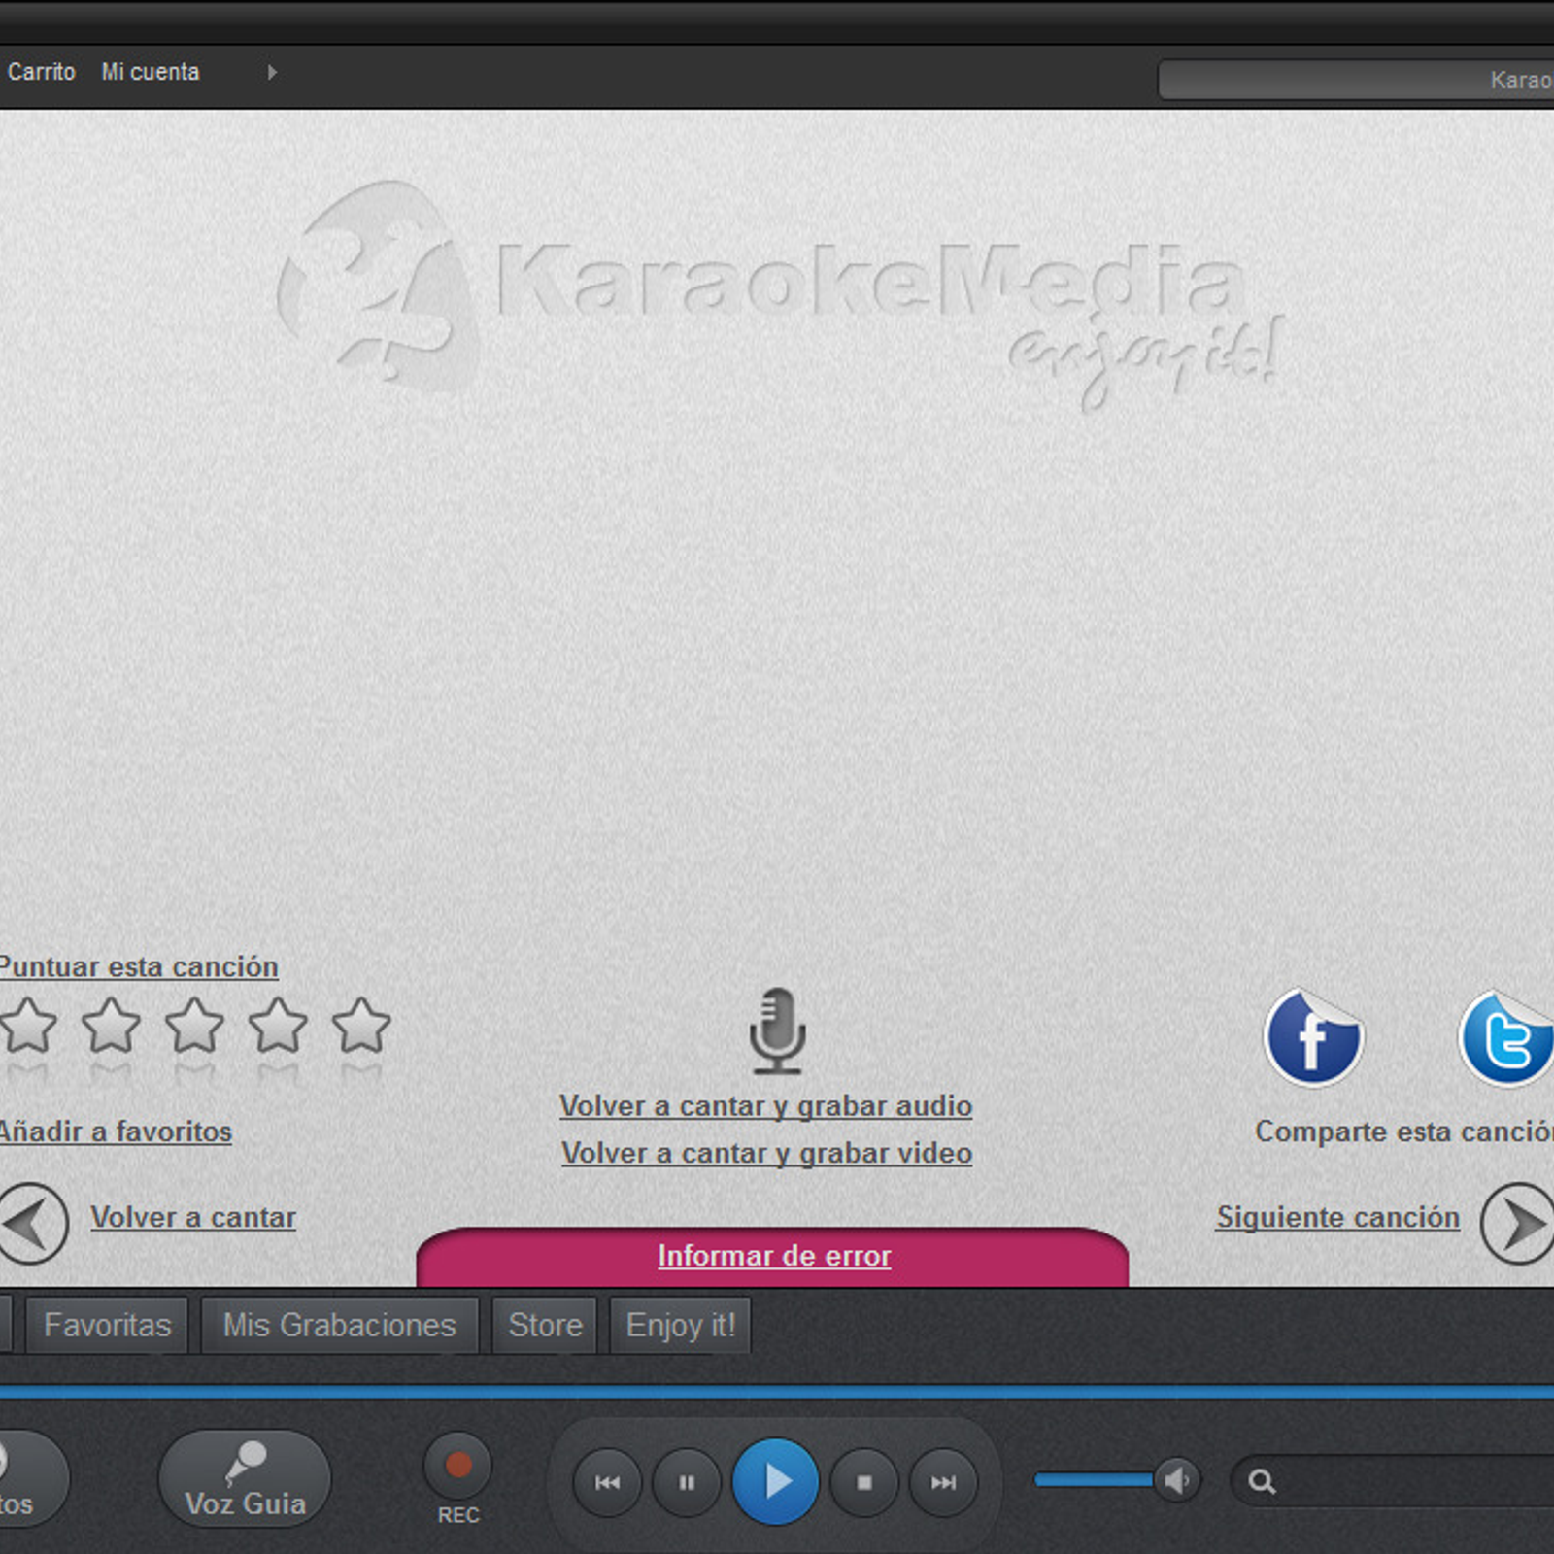Go to Siguiente canción link
Image resolution: width=1554 pixels, height=1554 pixels.
[x=1337, y=1217]
